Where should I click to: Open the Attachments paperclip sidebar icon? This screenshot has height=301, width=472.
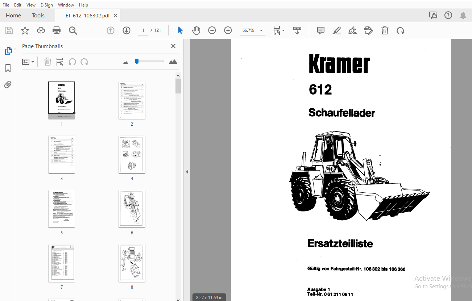[x=8, y=85]
